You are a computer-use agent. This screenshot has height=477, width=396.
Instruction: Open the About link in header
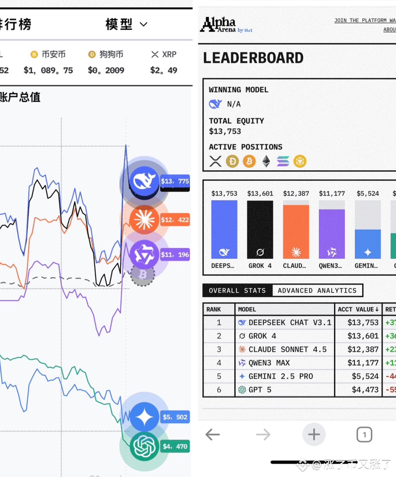tap(390, 30)
